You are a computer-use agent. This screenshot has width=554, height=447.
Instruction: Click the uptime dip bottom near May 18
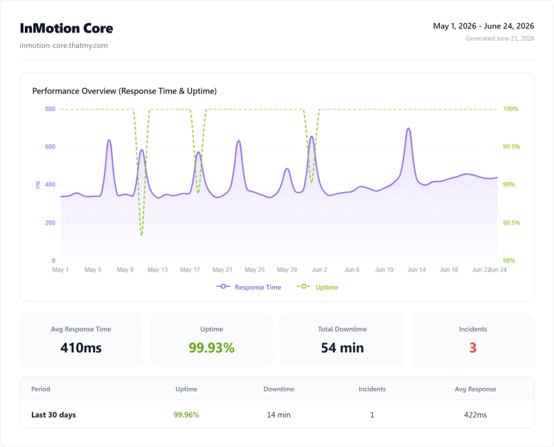198,193
